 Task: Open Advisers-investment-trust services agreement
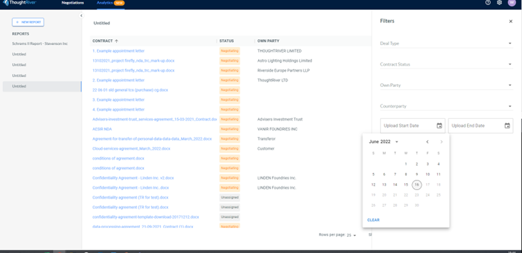(154, 120)
